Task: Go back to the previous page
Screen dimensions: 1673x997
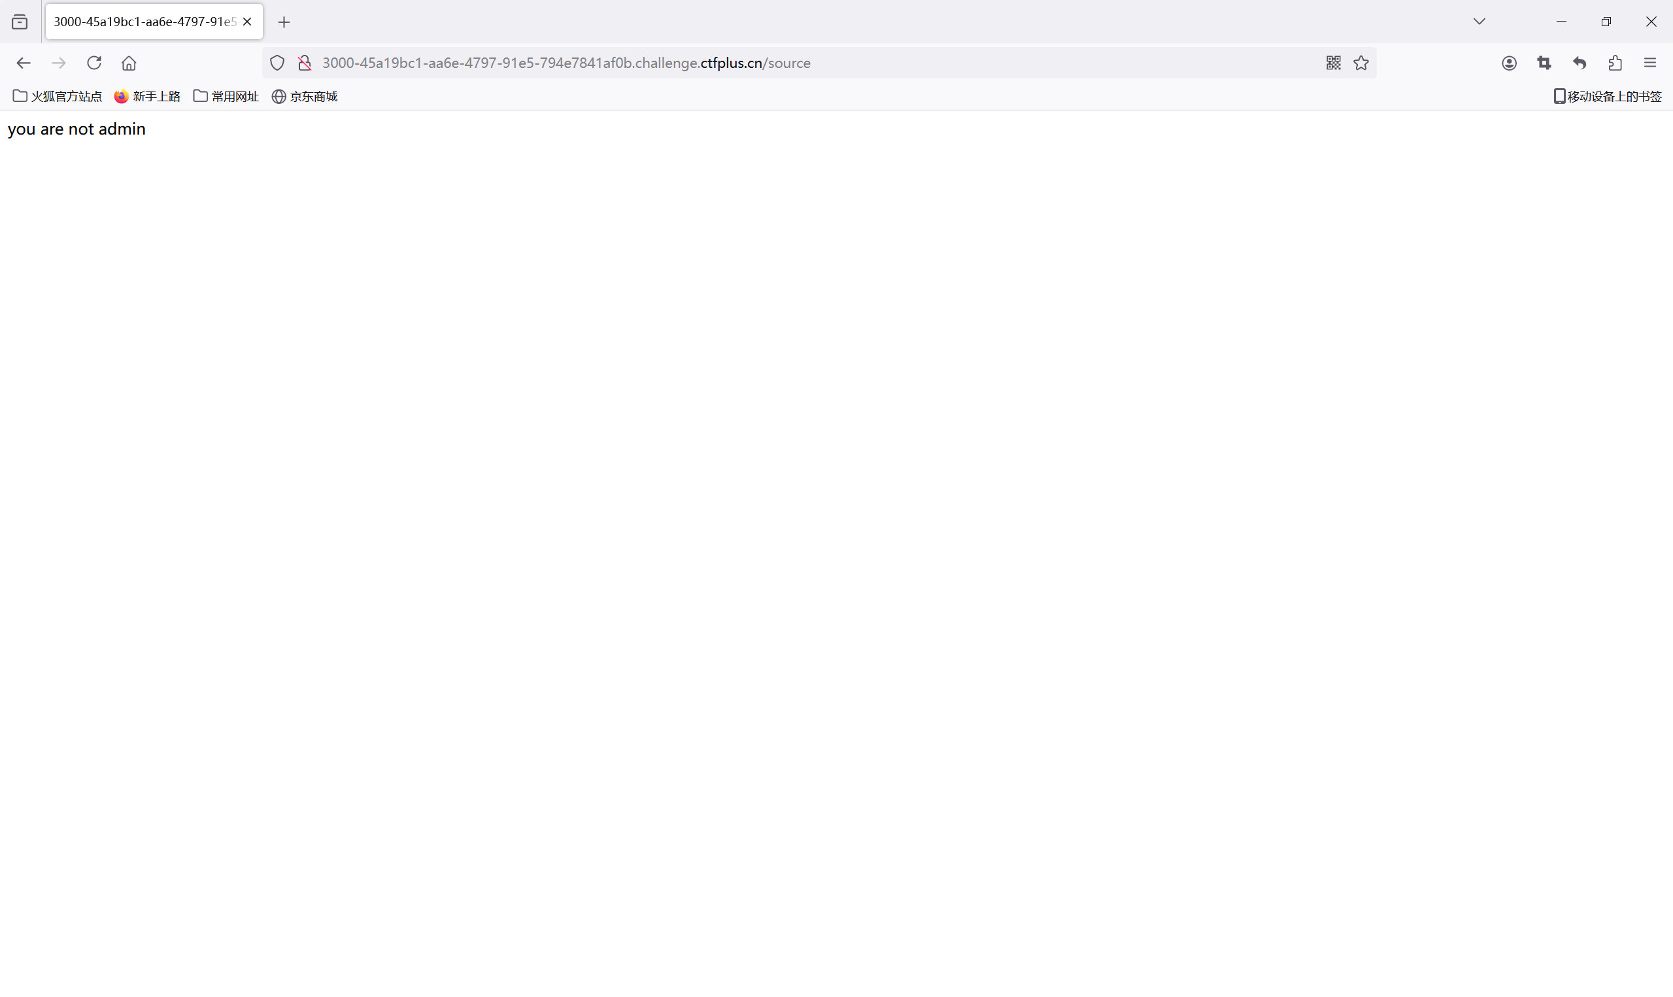Action: 24,63
